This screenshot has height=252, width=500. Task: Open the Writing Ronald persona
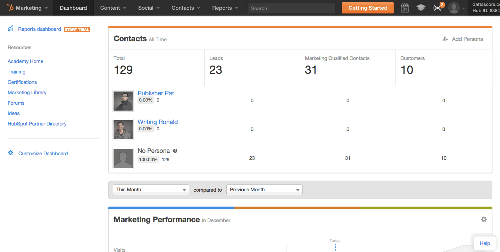point(158,122)
